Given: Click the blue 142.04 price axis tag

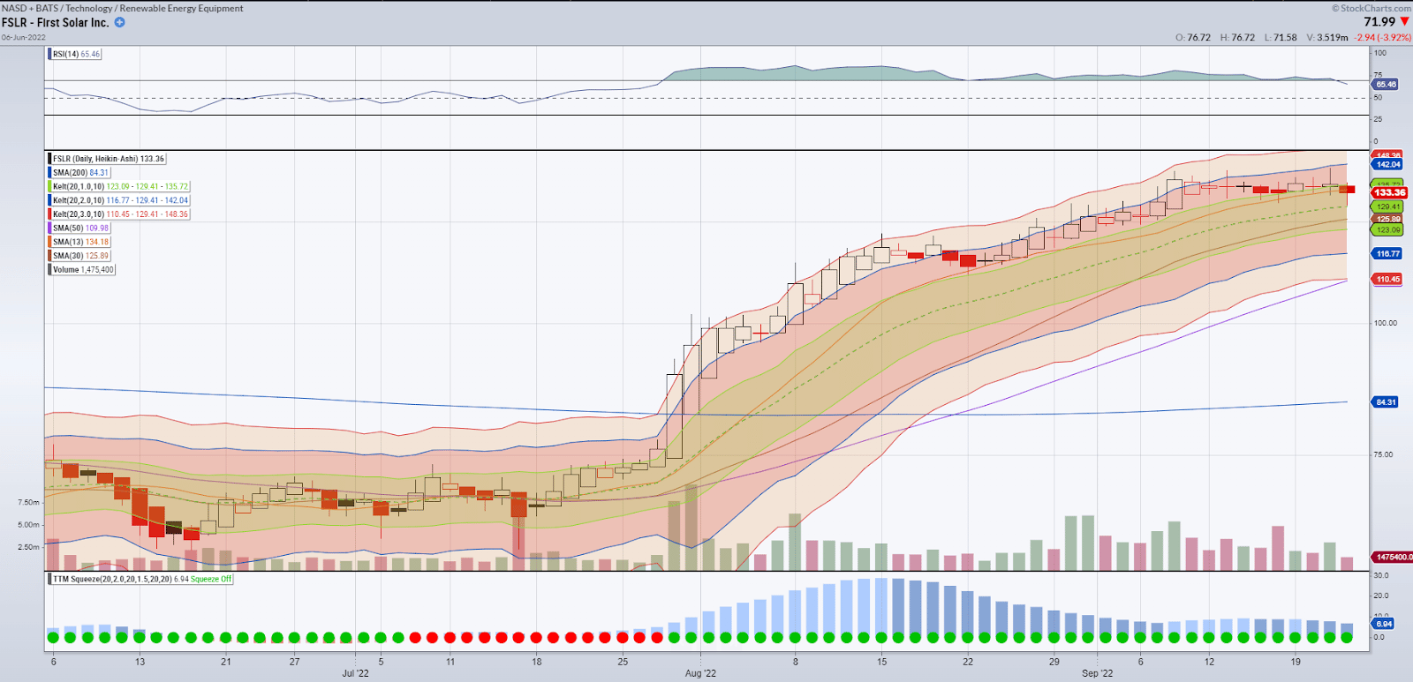Looking at the screenshot, I should pos(1387,164).
